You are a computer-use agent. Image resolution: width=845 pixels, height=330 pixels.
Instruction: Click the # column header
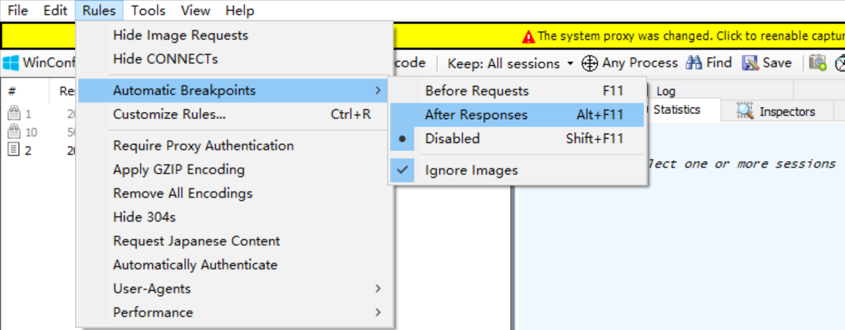(12, 92)
